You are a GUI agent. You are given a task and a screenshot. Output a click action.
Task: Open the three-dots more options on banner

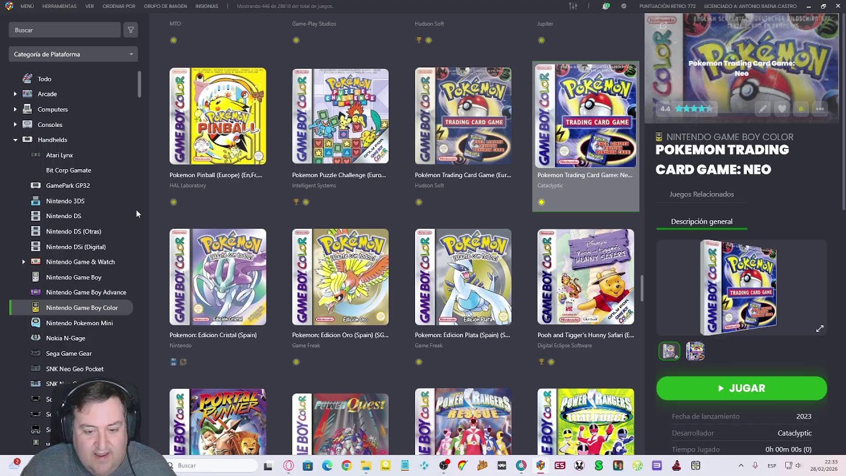tap(820, 108)
